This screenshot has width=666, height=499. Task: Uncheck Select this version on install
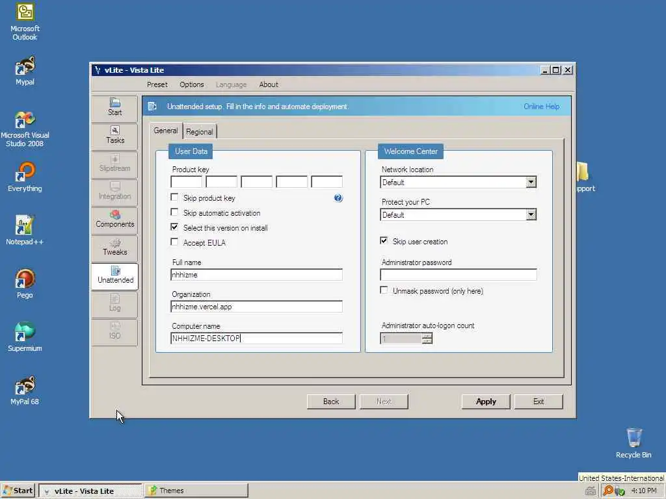(174, 227)
